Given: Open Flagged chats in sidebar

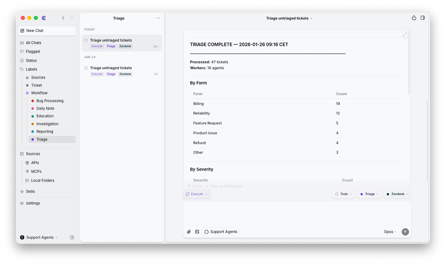Looking at the screenshot, I should 33,51.
